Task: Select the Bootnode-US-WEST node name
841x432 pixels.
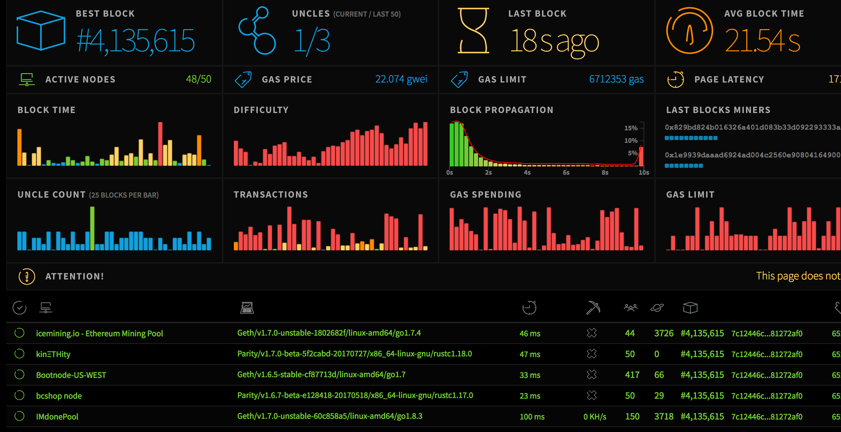Action: click(x=71, y=375)
